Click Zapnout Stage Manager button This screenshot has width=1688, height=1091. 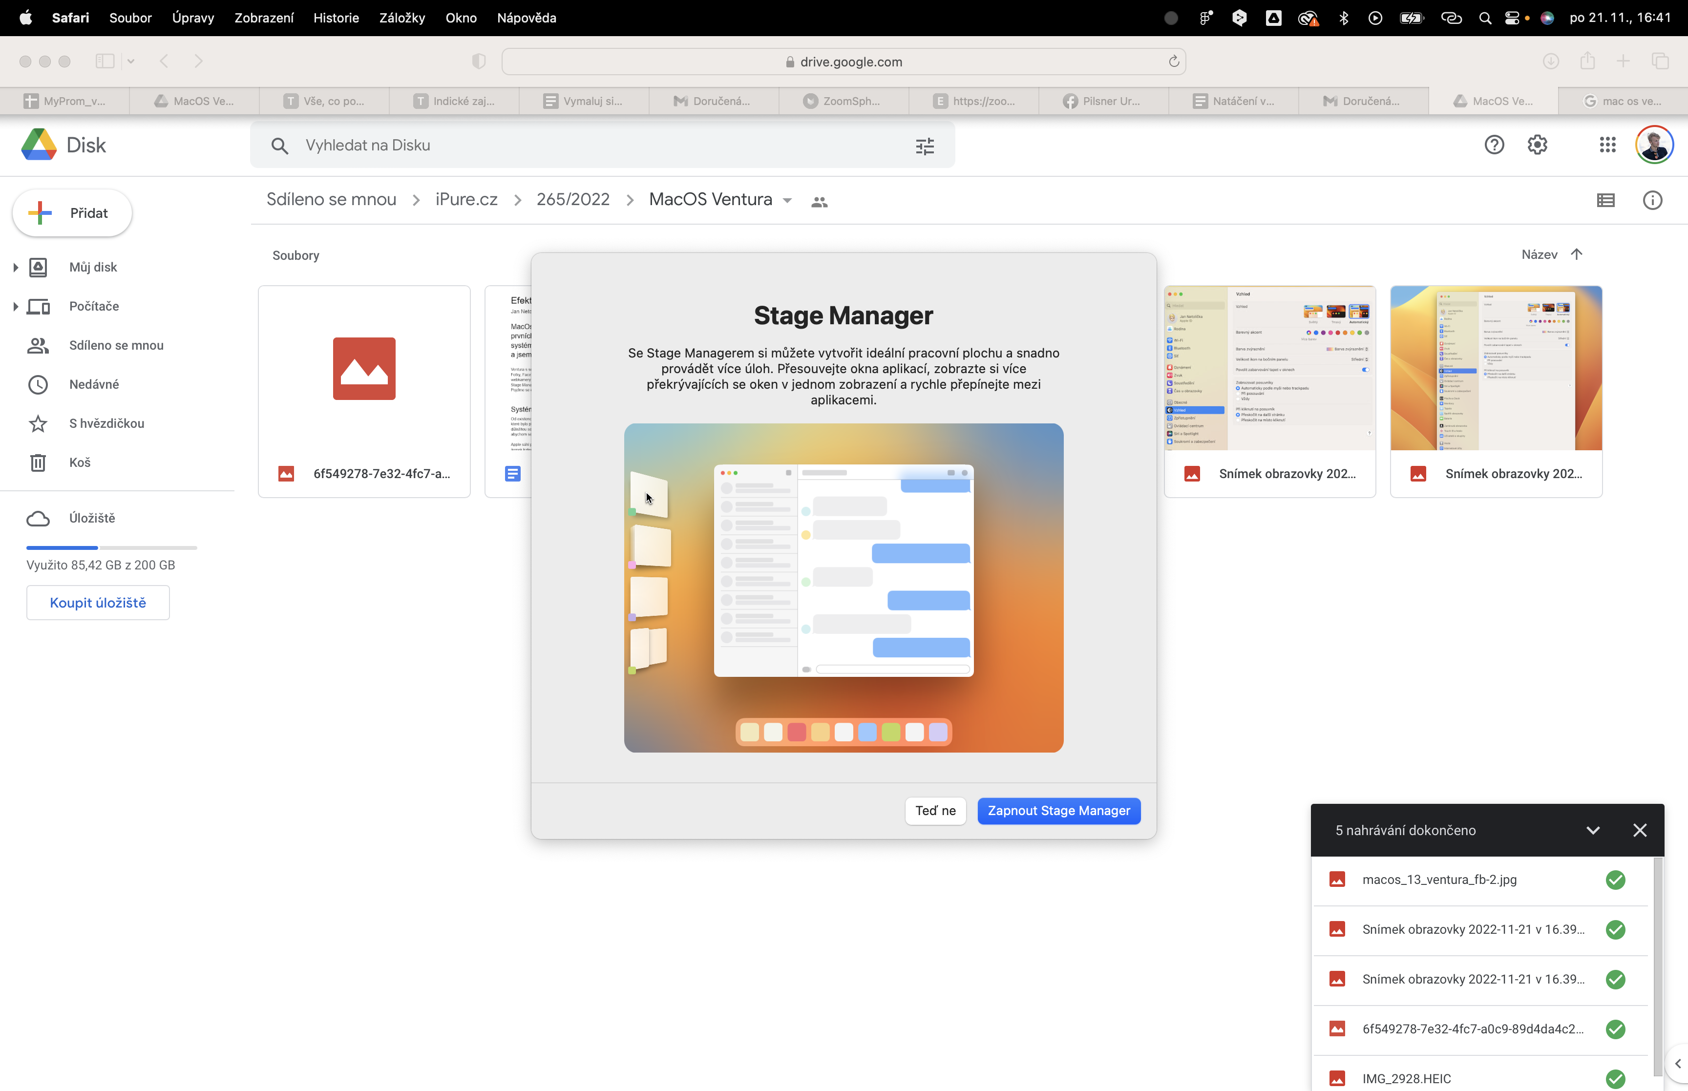pos(1058,811)
